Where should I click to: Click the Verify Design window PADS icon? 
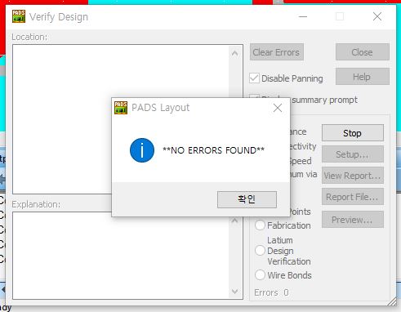pyautogui.click(x=19, y=16)
